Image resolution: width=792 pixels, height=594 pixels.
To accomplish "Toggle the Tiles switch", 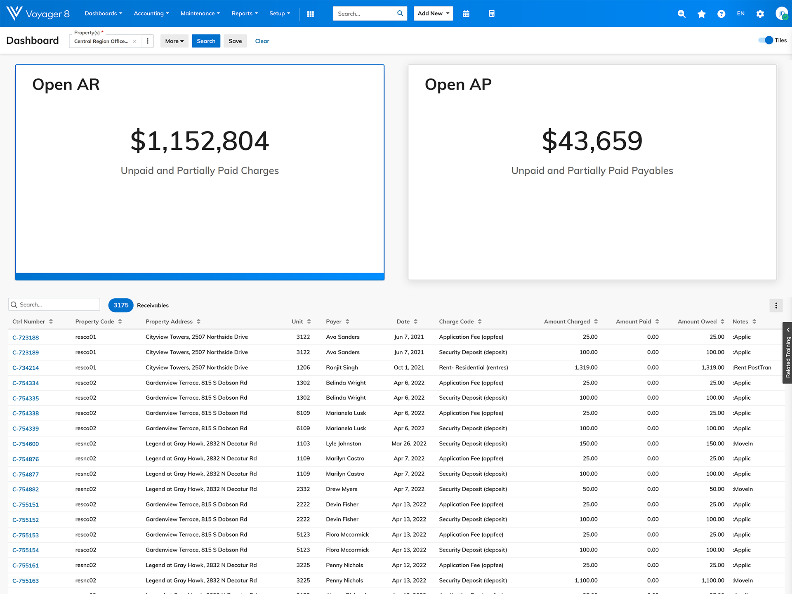I will click(x=766, y=40).
